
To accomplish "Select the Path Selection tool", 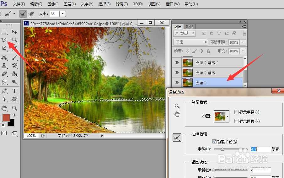I will (x=4, y=99).
